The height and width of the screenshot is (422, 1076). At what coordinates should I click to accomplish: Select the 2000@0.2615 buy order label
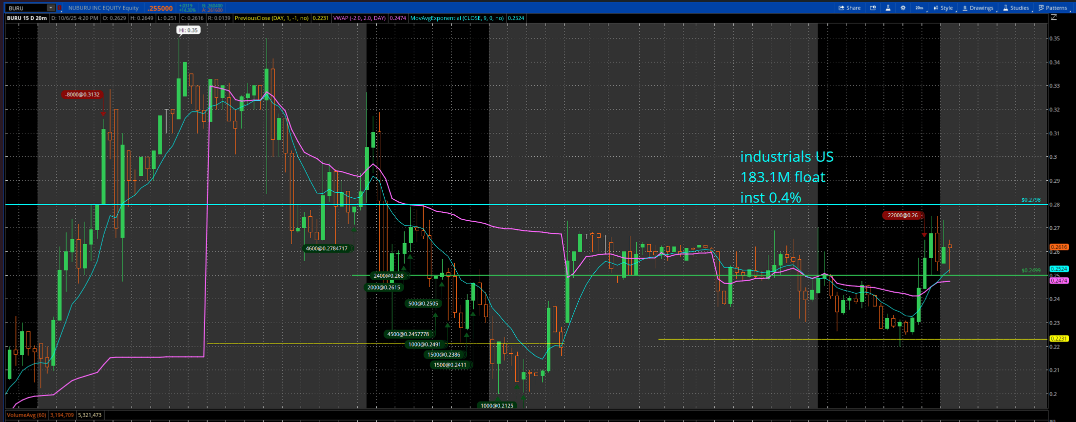point(384,287)
